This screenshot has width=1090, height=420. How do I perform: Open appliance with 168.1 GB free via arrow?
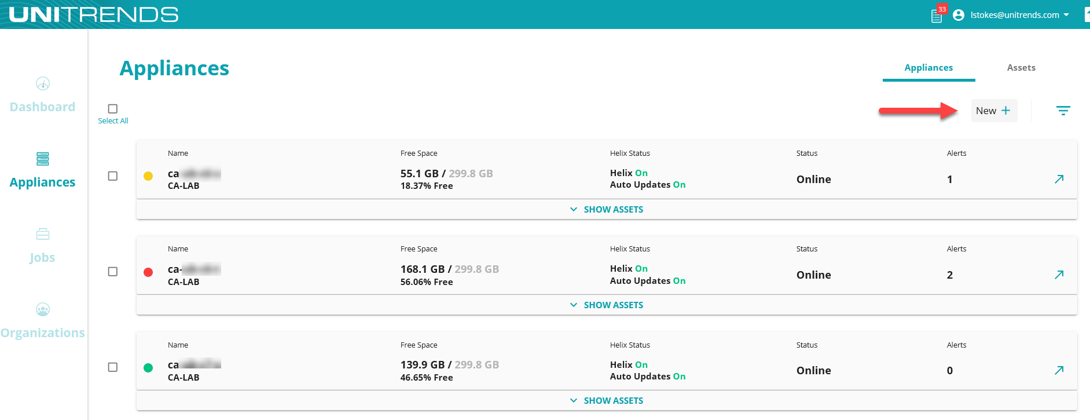click(x=1059, y=275)
